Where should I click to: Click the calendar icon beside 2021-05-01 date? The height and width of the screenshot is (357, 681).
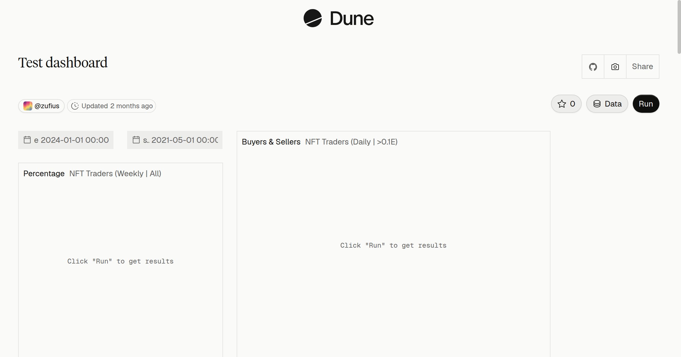pos(136,140)
